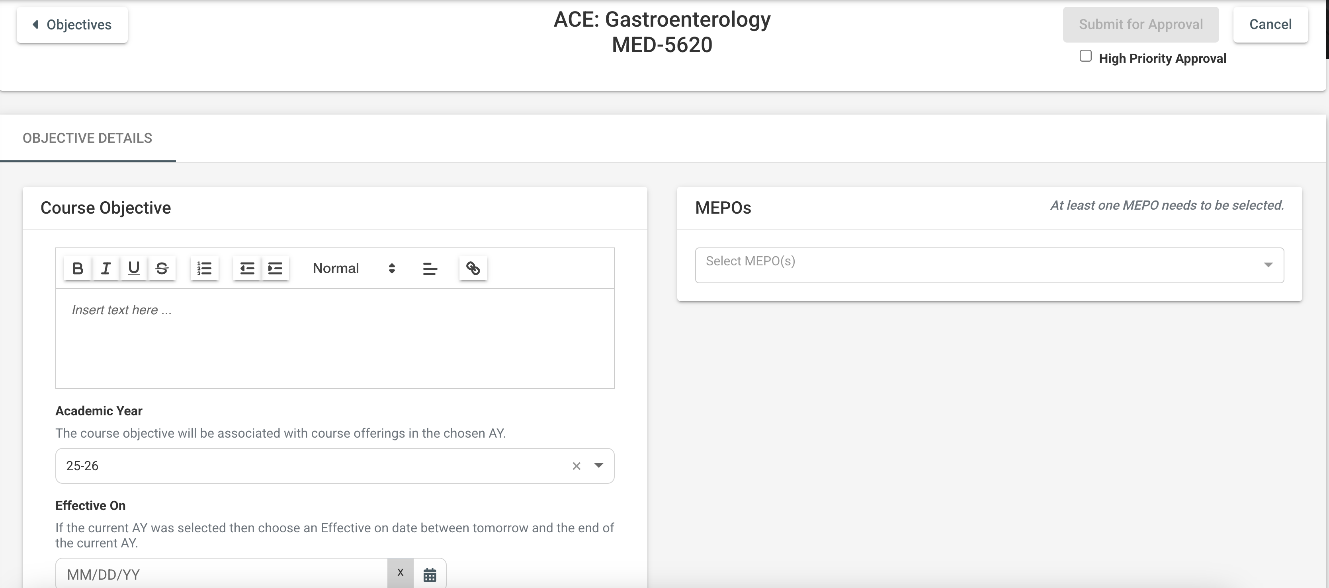Insert a hyperlink in the editor
This screenshot has height=588, width=1329.
(x=473, y=268)
